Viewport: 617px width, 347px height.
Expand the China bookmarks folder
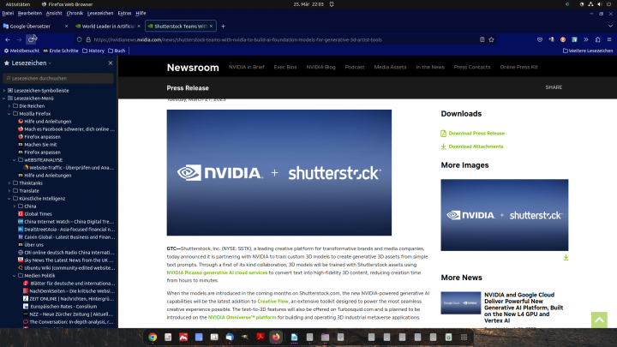coord(15,206)
